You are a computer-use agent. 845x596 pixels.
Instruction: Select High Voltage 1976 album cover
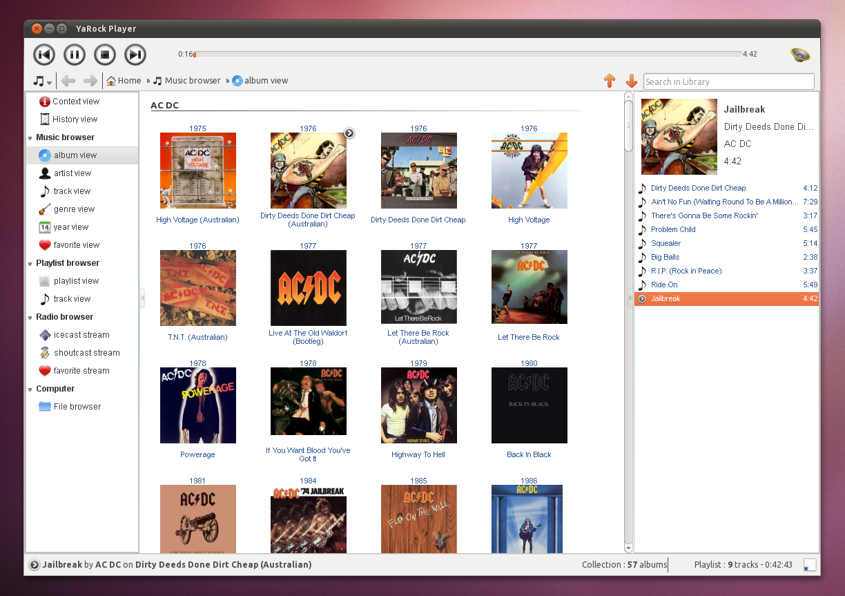529,171
